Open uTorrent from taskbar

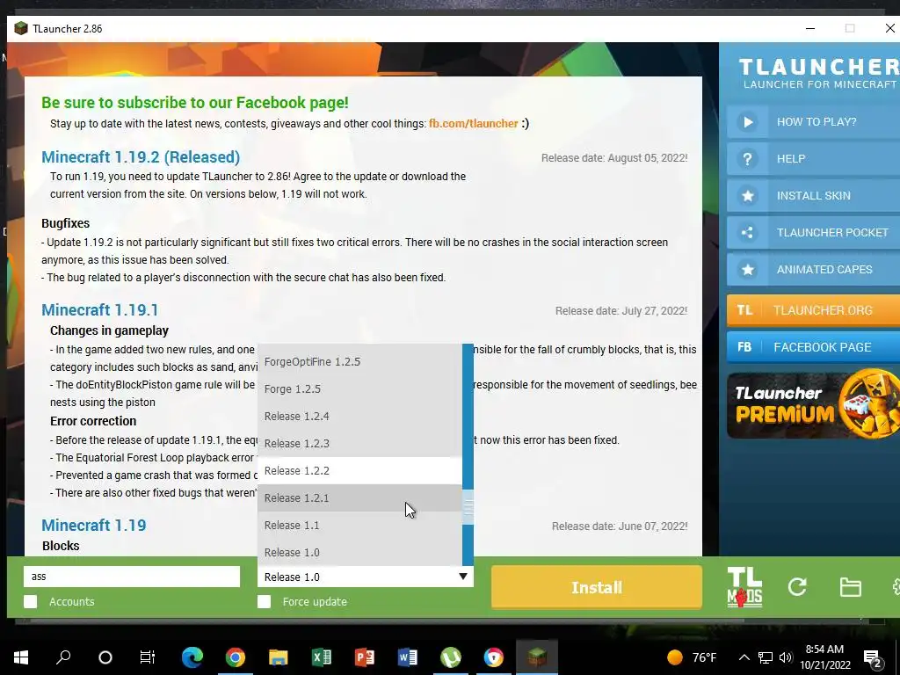[451, 657]
